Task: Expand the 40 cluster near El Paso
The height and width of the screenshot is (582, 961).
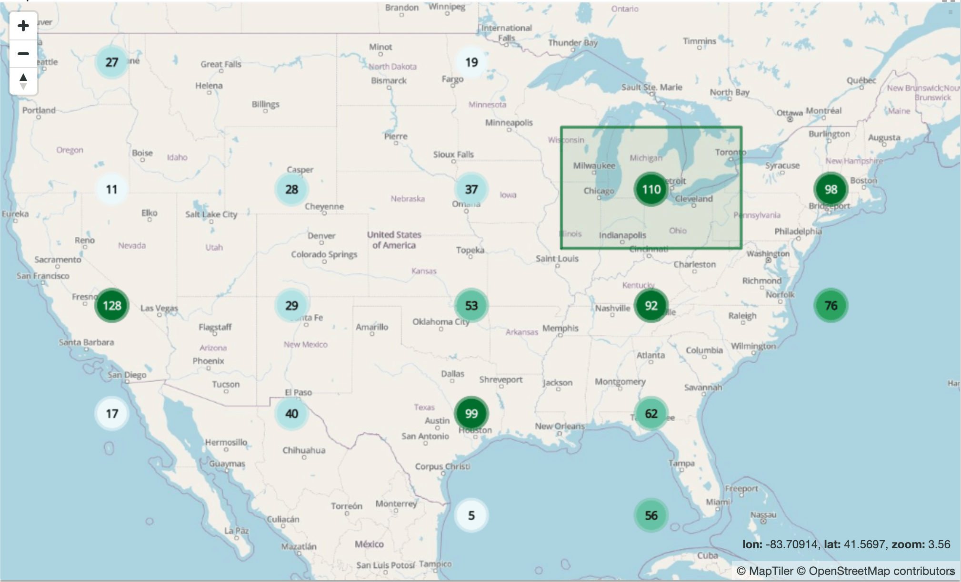Action: (x=291, y=414)
